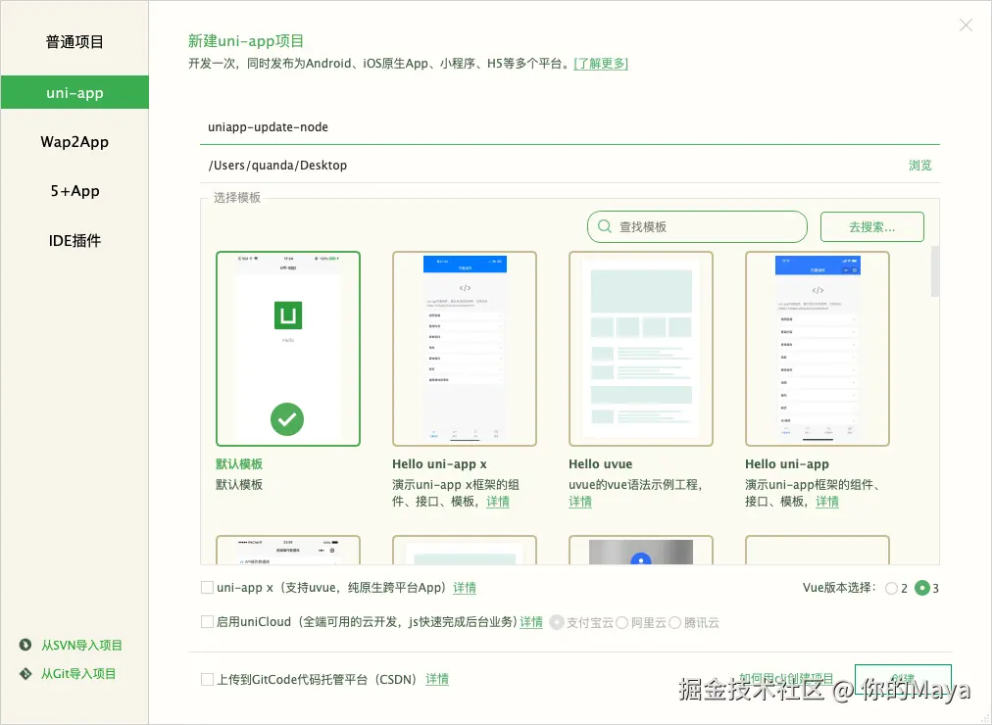Switch to the 5+App tab
This screenshot has width=992, height=725.
pyautogui.click(x=74, y=191)
